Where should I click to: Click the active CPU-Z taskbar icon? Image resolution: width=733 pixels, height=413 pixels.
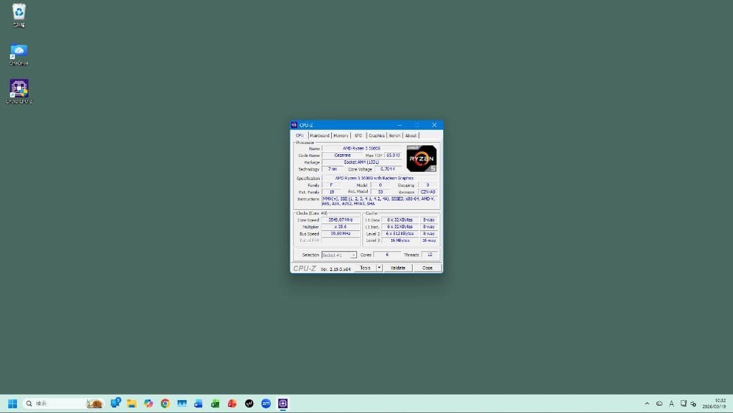click(x=283, y=403)
